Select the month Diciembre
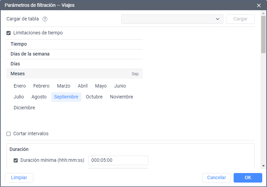Image resolution: width=267 pixels, height=187 pixels. coord(24,108)
